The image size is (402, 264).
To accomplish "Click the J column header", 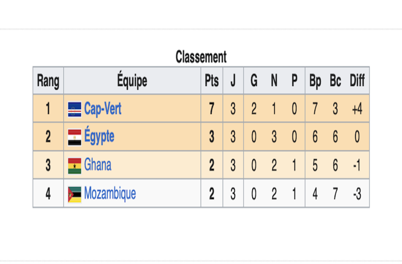I will (233, 81).
